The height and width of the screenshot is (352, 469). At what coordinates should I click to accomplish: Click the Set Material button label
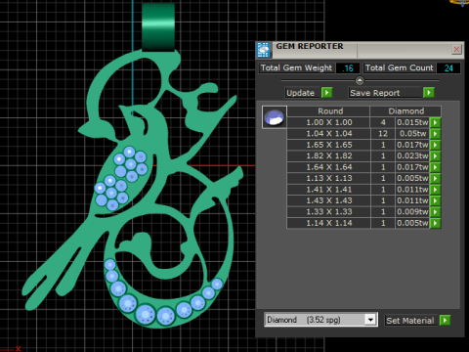click(410, 321)
